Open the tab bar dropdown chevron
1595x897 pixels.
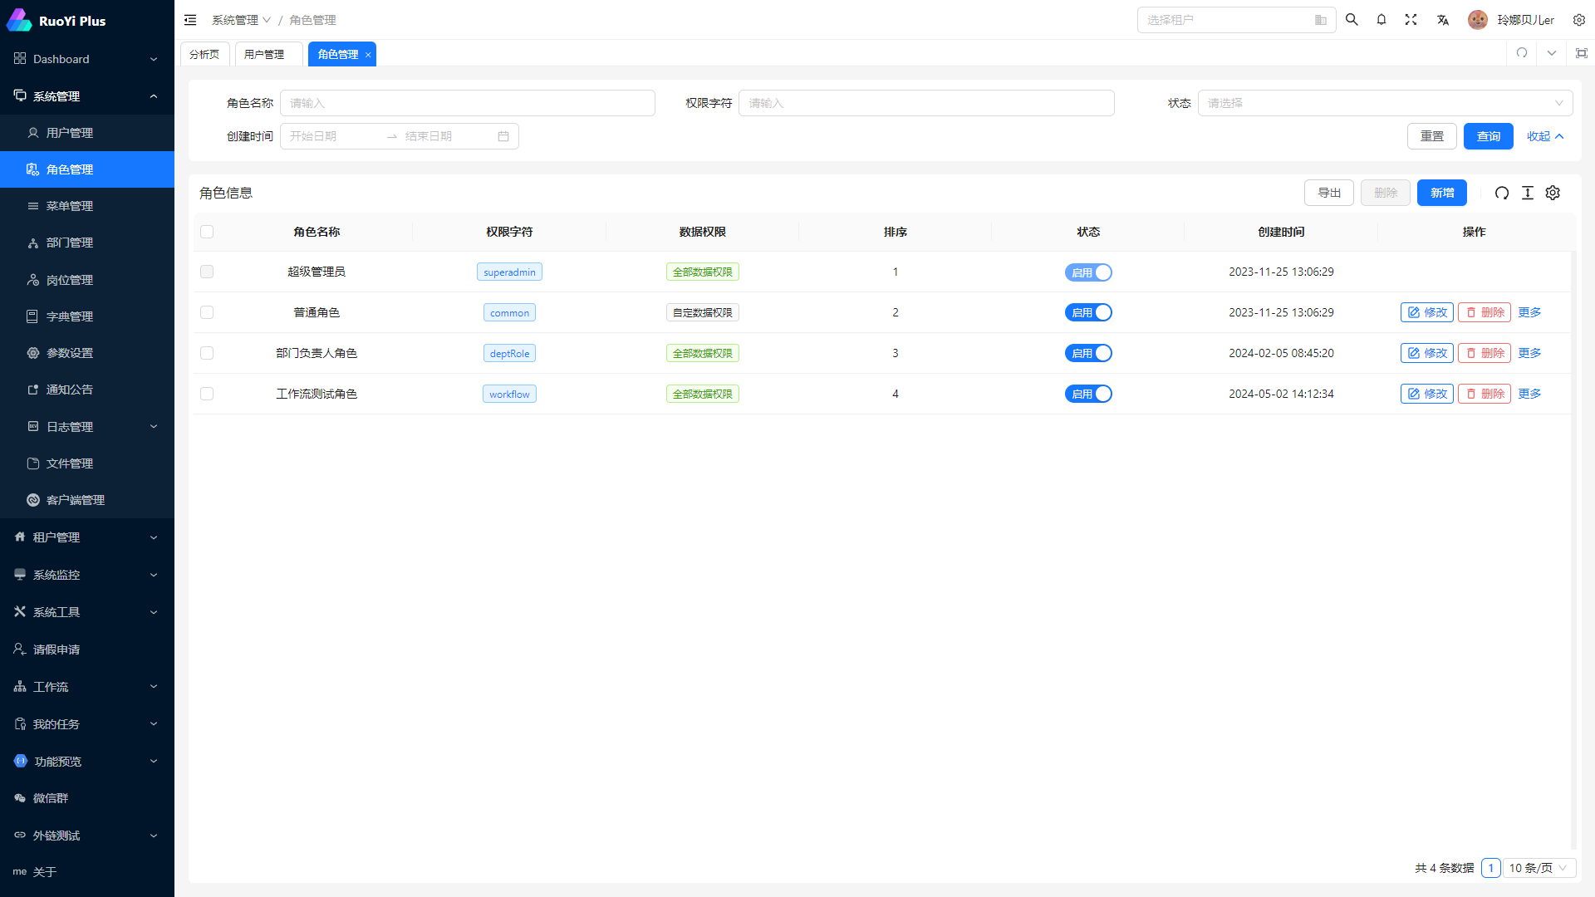pos(1552,53)
